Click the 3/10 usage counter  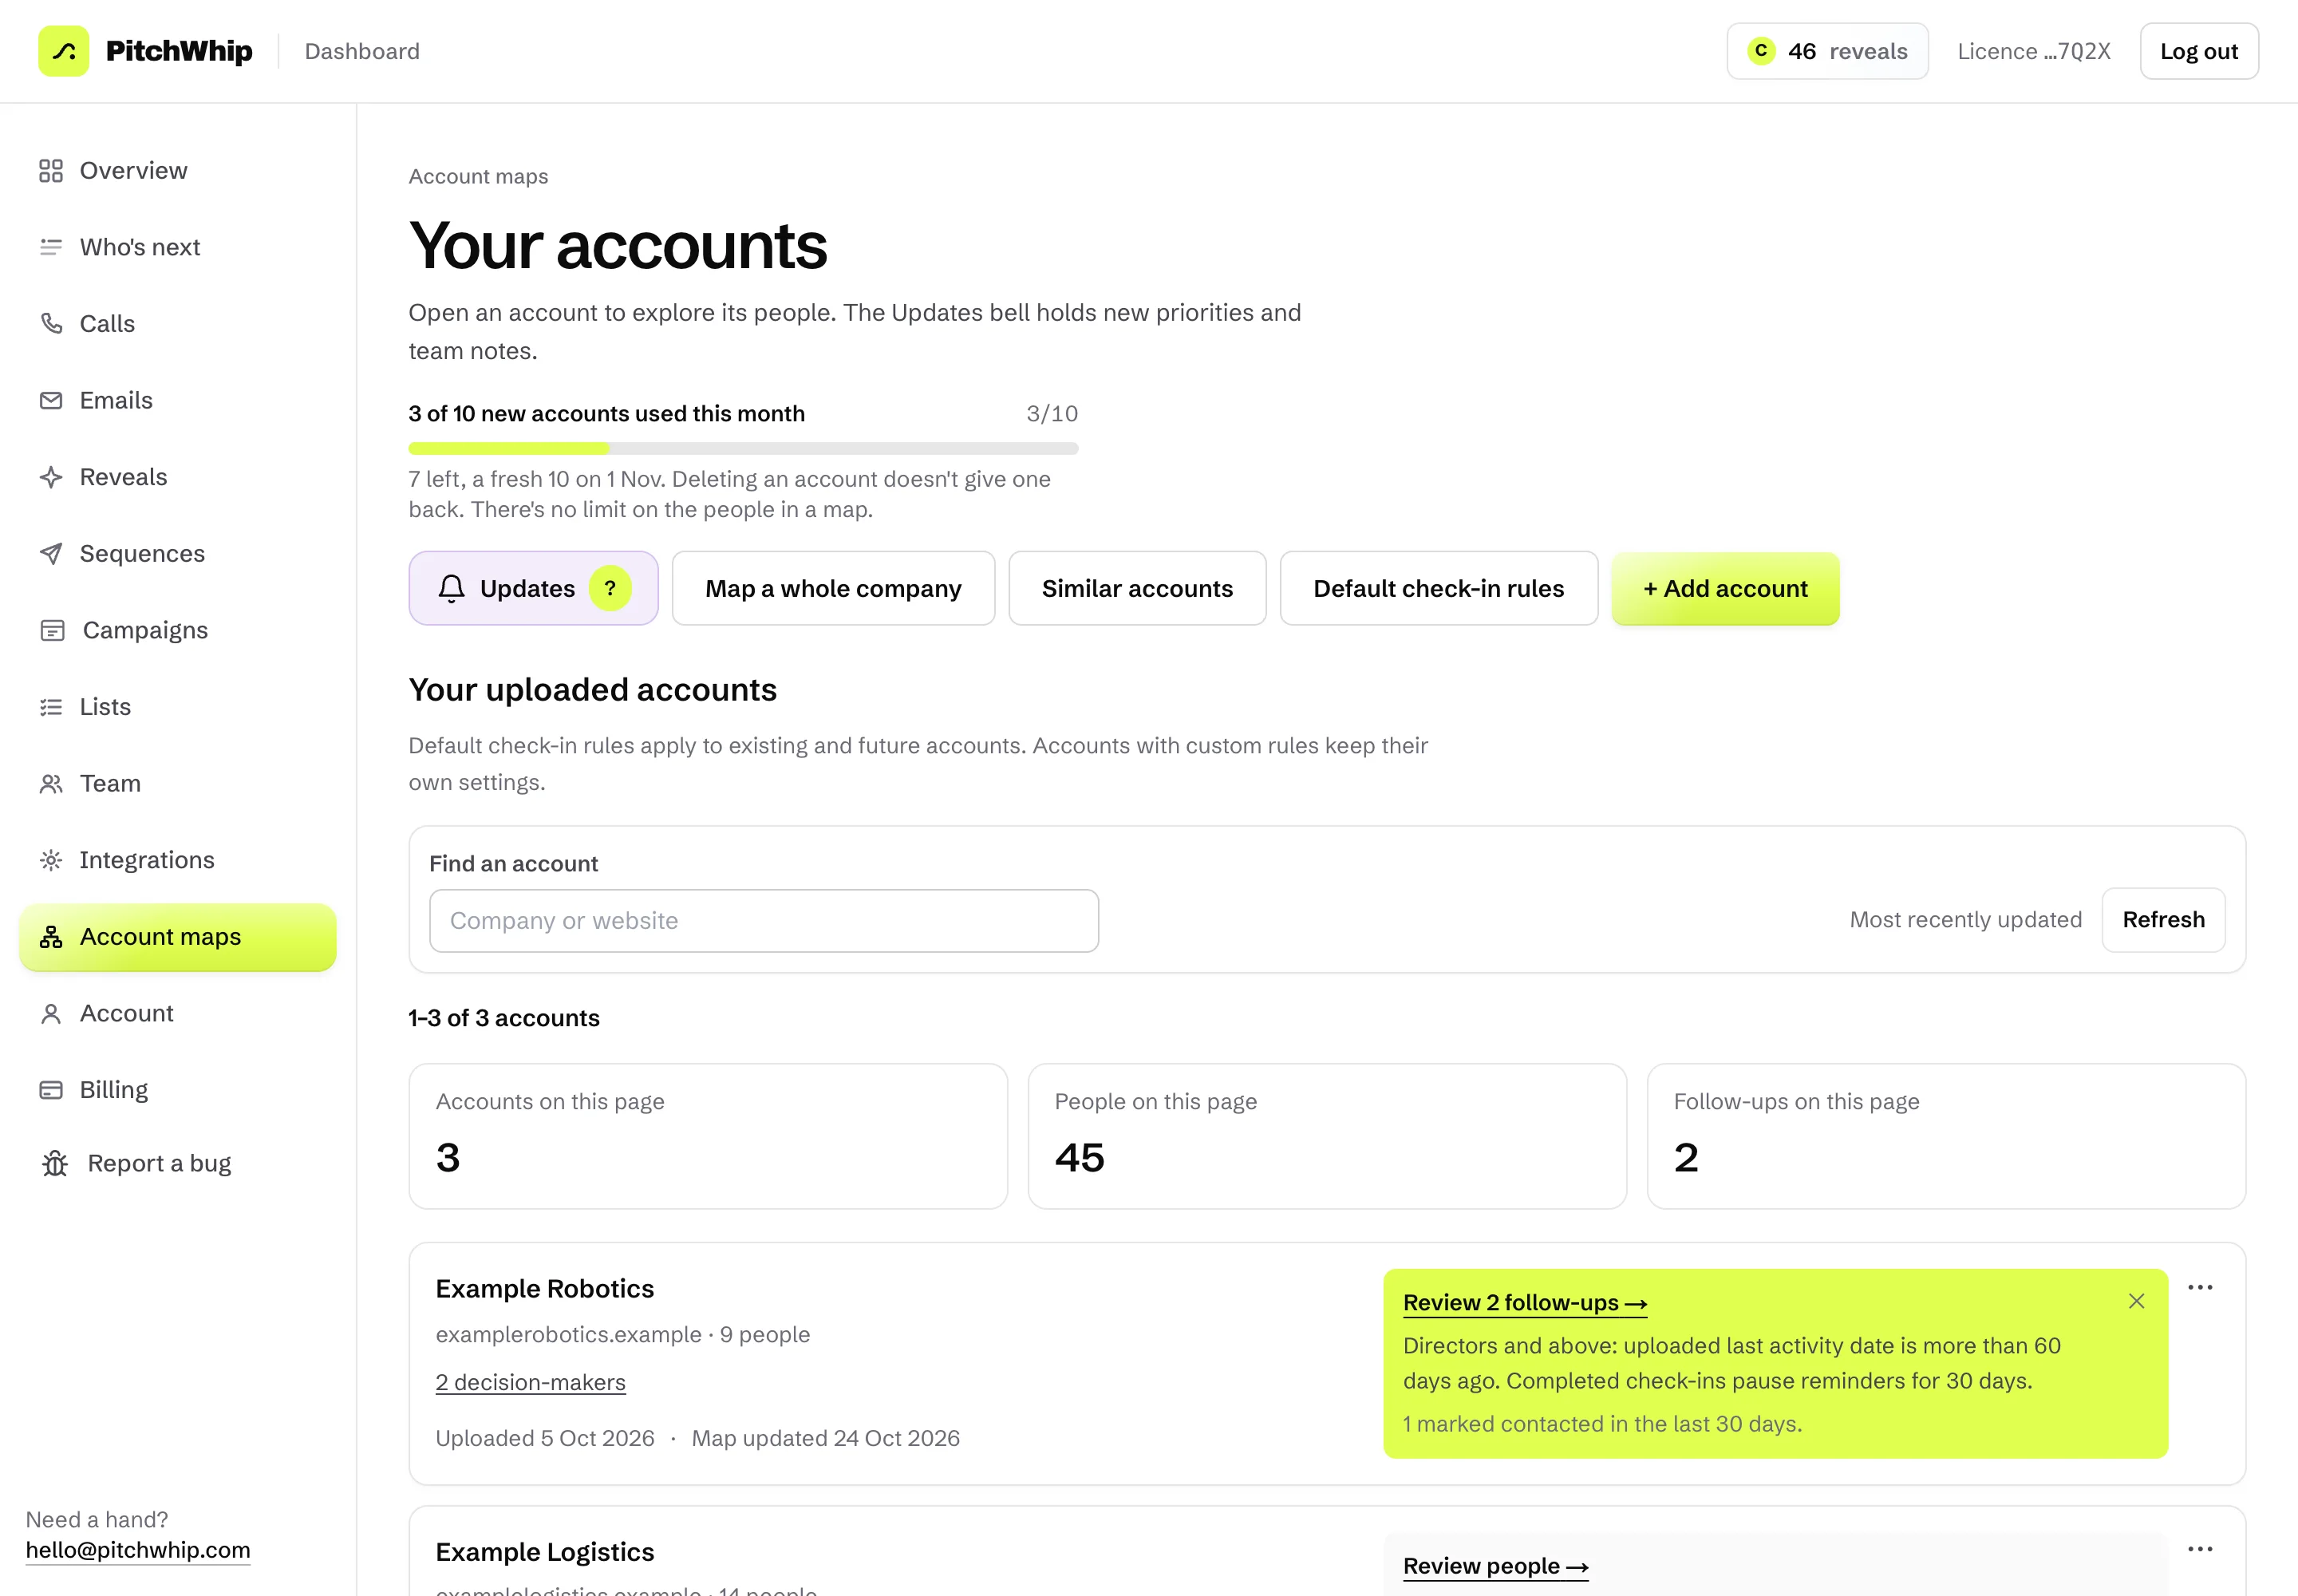1052,414
